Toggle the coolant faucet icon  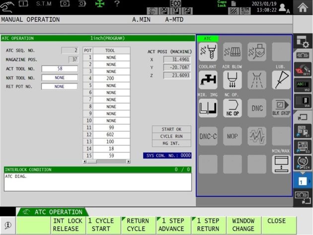pos(208,80)
